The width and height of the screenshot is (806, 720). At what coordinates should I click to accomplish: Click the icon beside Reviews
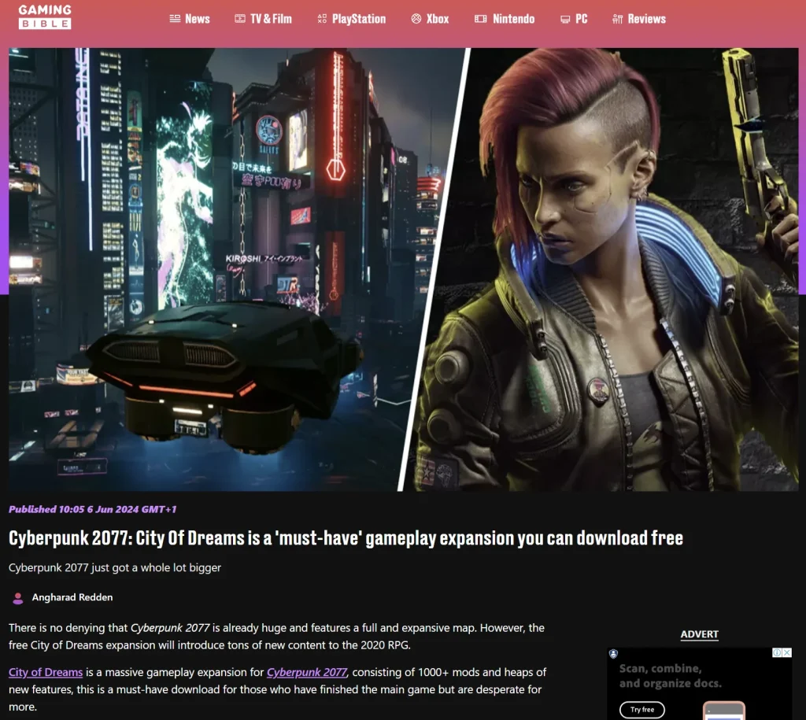(618, 19)
